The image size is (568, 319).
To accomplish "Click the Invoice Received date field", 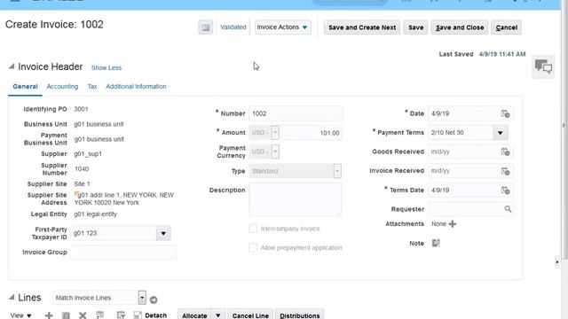I will click(463, 171).
